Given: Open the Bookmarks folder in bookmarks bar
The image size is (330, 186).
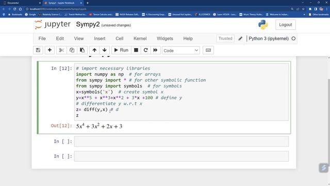Looking at the screenshot, I should tap(15, 14).
